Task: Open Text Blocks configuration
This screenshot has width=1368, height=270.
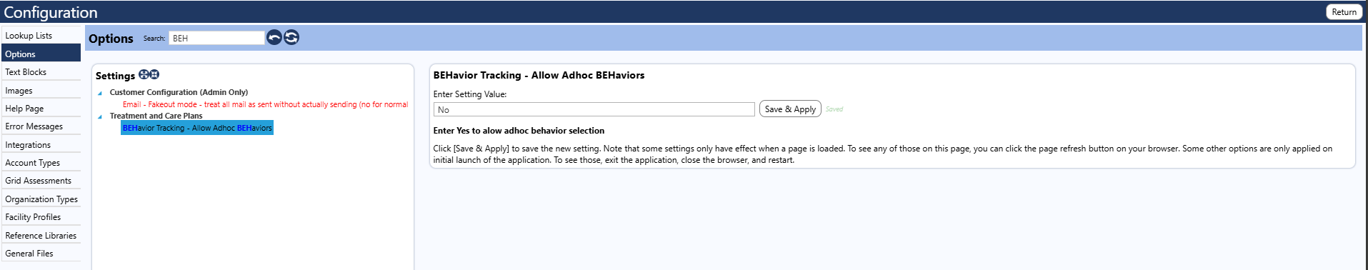Action: pyautogui.click(x=41, y=72)
